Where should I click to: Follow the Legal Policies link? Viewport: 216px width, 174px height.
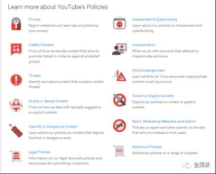pos(40,152)
